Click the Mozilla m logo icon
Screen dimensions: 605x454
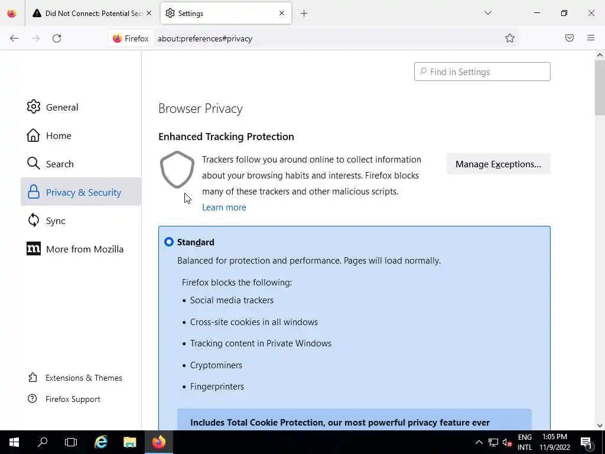click(x=34, y=249)
